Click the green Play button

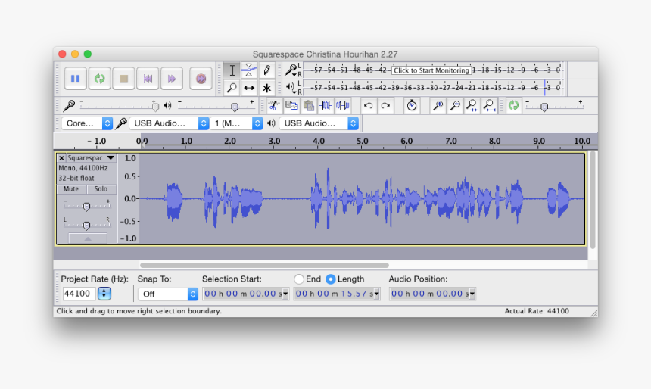coord(99,79)
